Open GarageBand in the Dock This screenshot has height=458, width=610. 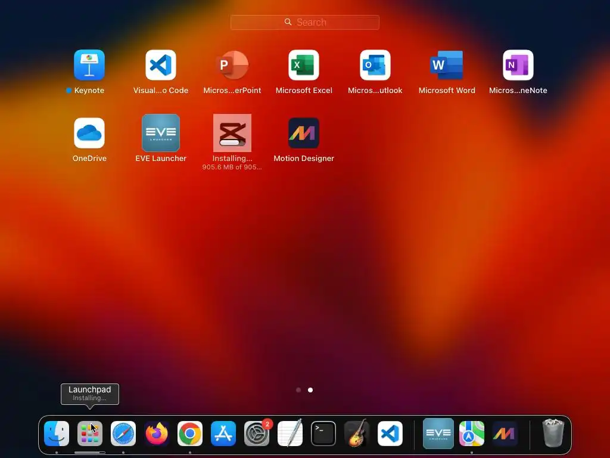point(357,434)
